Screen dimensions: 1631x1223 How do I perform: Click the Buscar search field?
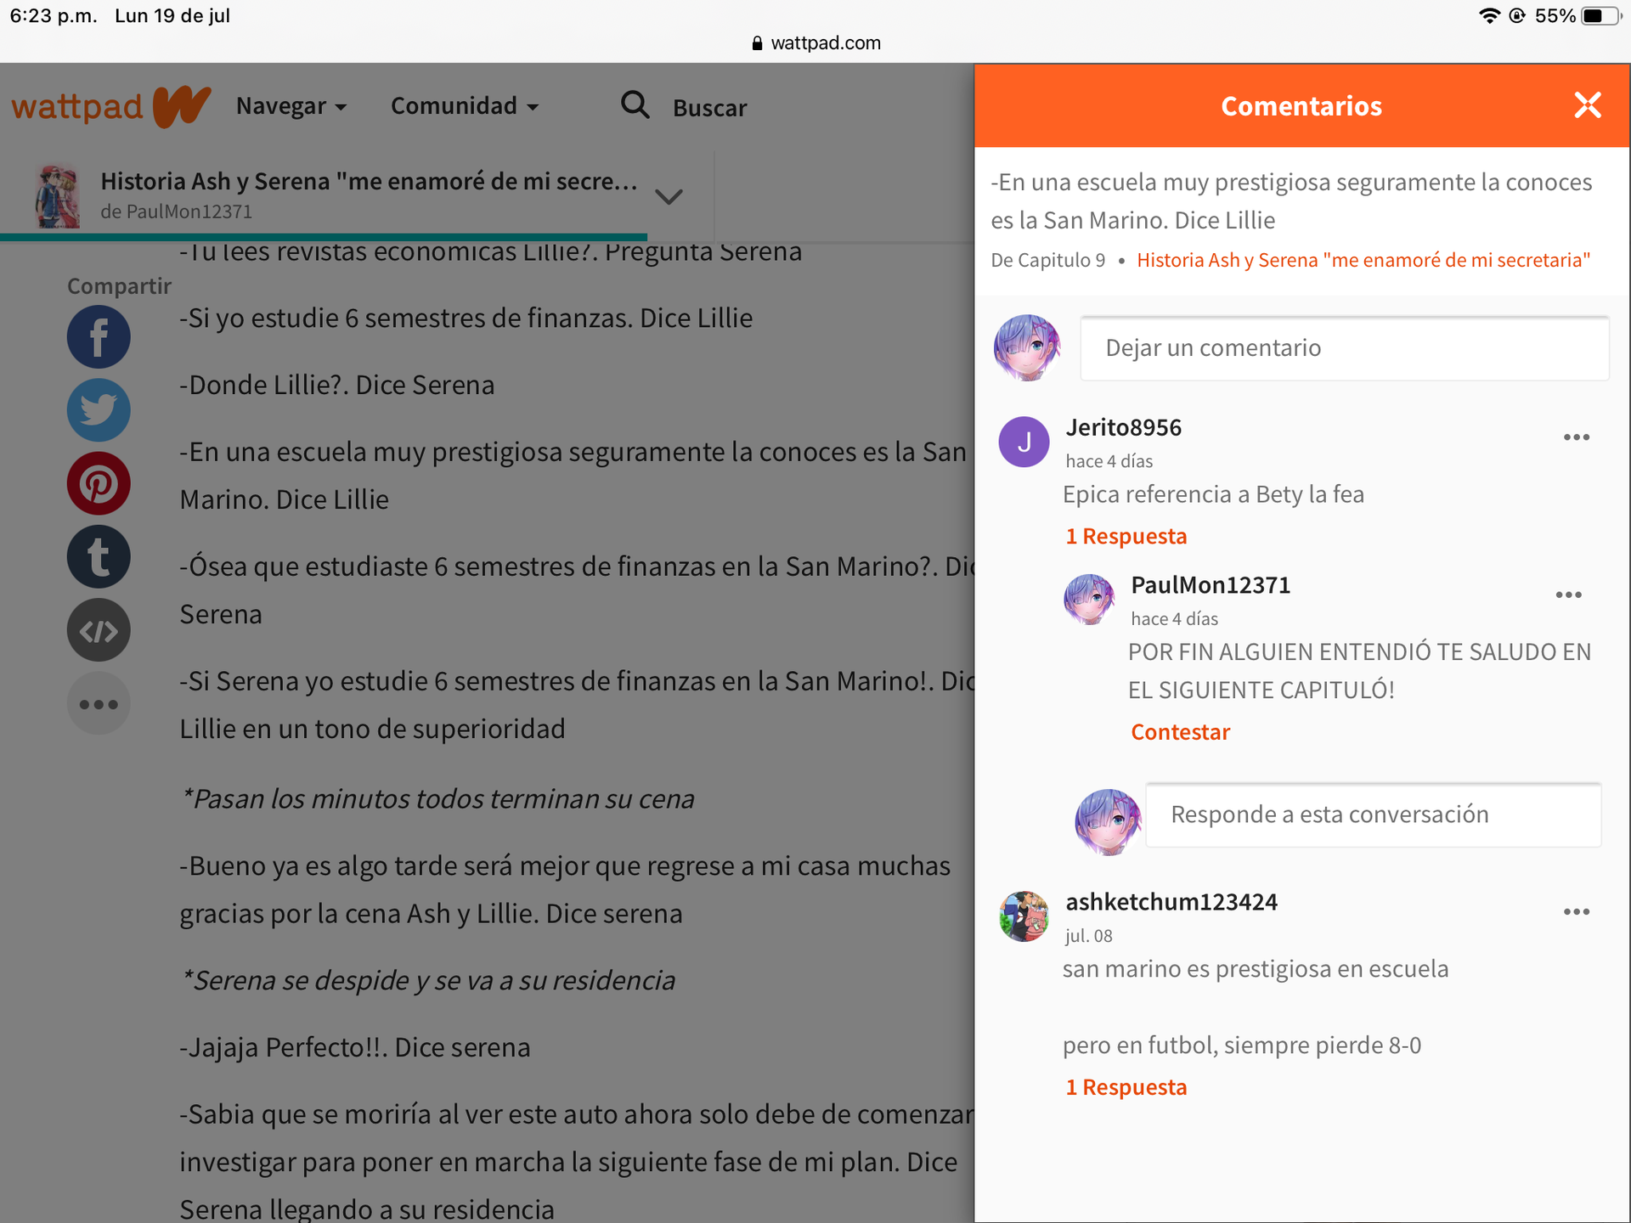[x=710, y=108]
